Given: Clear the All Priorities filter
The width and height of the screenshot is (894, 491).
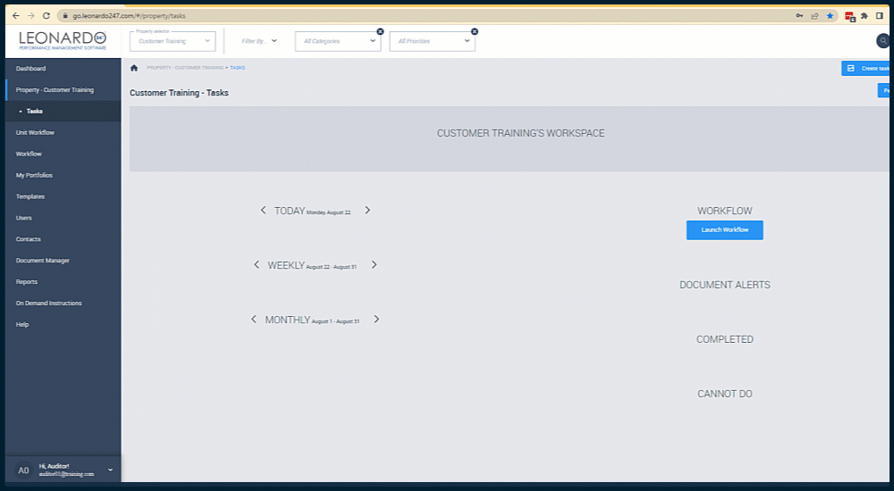Looking at the screenshot, I should point(475,32).
